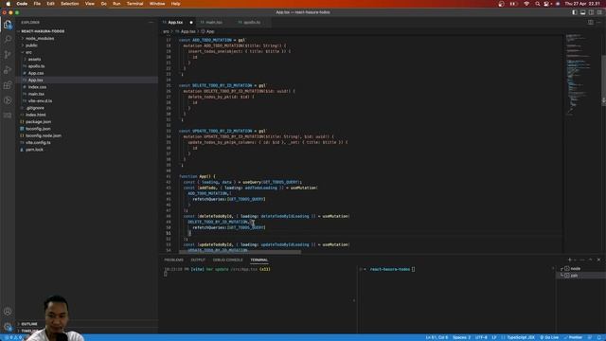
Task: Expand the public folder
Action: coord(31,45)
